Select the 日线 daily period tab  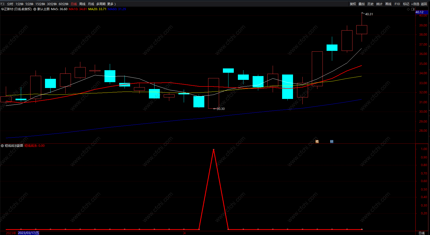pos(74,4)
